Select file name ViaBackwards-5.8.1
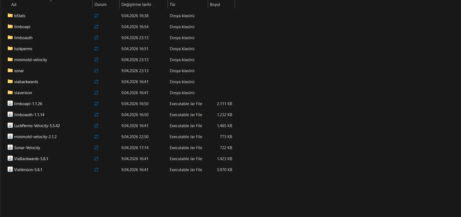This screenshot has width=461, height=217. [31, 159]
